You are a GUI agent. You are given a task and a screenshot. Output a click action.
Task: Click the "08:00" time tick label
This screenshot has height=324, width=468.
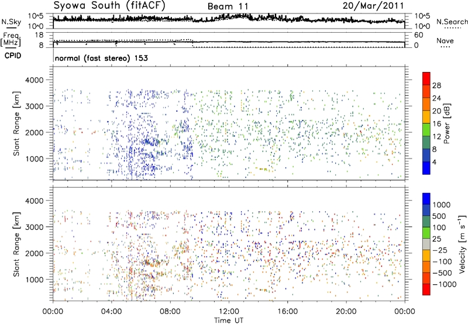[x=170, y=312]
